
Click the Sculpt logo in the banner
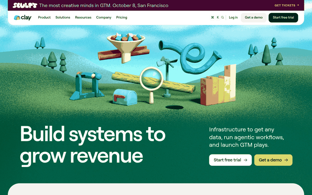point(25,5)
